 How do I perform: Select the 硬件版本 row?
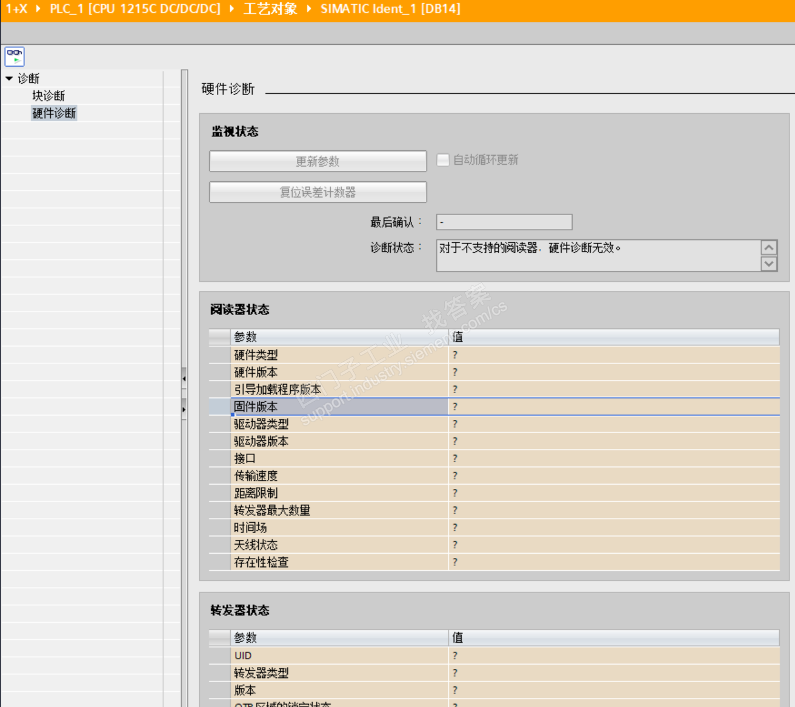pyautogui.click(x=494, y=372)
